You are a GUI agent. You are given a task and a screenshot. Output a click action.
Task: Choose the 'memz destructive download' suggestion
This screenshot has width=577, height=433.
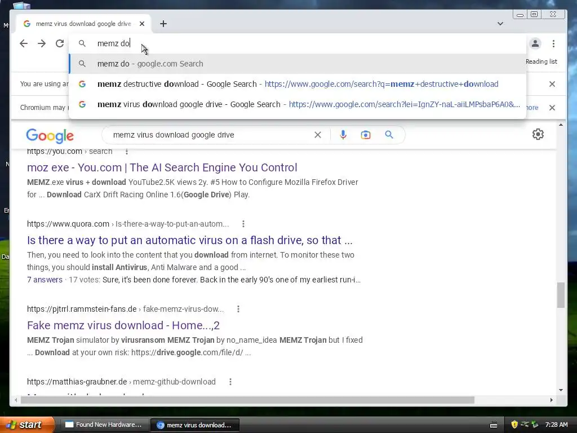pos(298,84)
